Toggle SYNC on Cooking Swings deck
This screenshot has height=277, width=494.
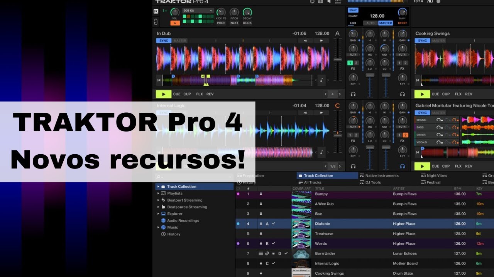423,40
